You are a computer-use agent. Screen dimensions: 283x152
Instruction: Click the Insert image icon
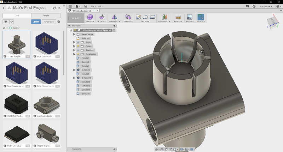[x=190, y=17]
